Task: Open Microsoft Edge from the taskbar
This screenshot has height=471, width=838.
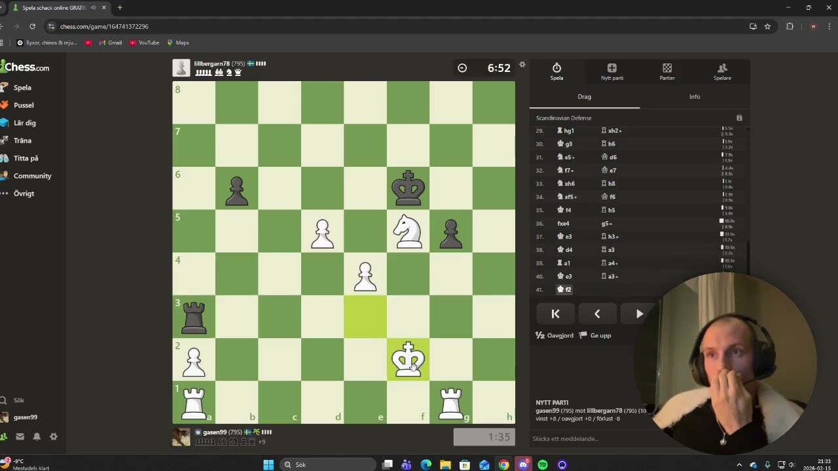Action: [426, 464]
